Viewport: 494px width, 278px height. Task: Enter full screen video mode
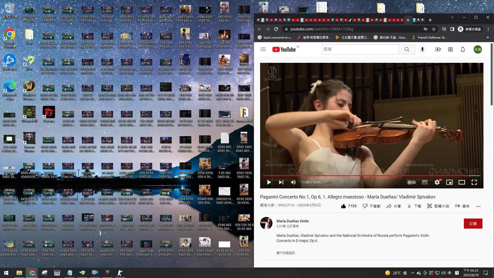click(x=474, y=182)
